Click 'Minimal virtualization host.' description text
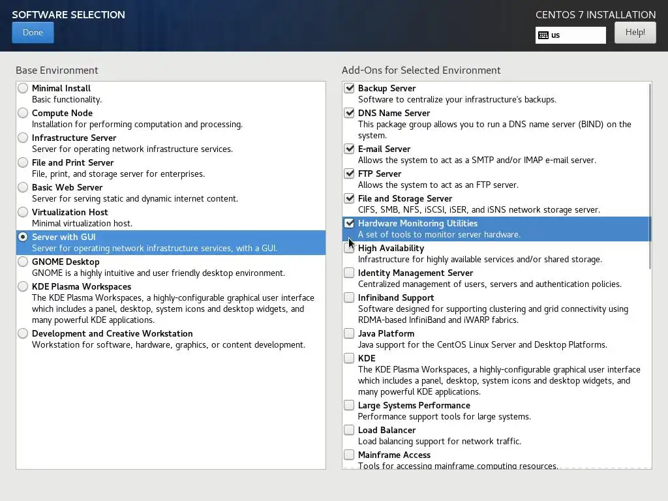668x501 pixels. point(82,223)
